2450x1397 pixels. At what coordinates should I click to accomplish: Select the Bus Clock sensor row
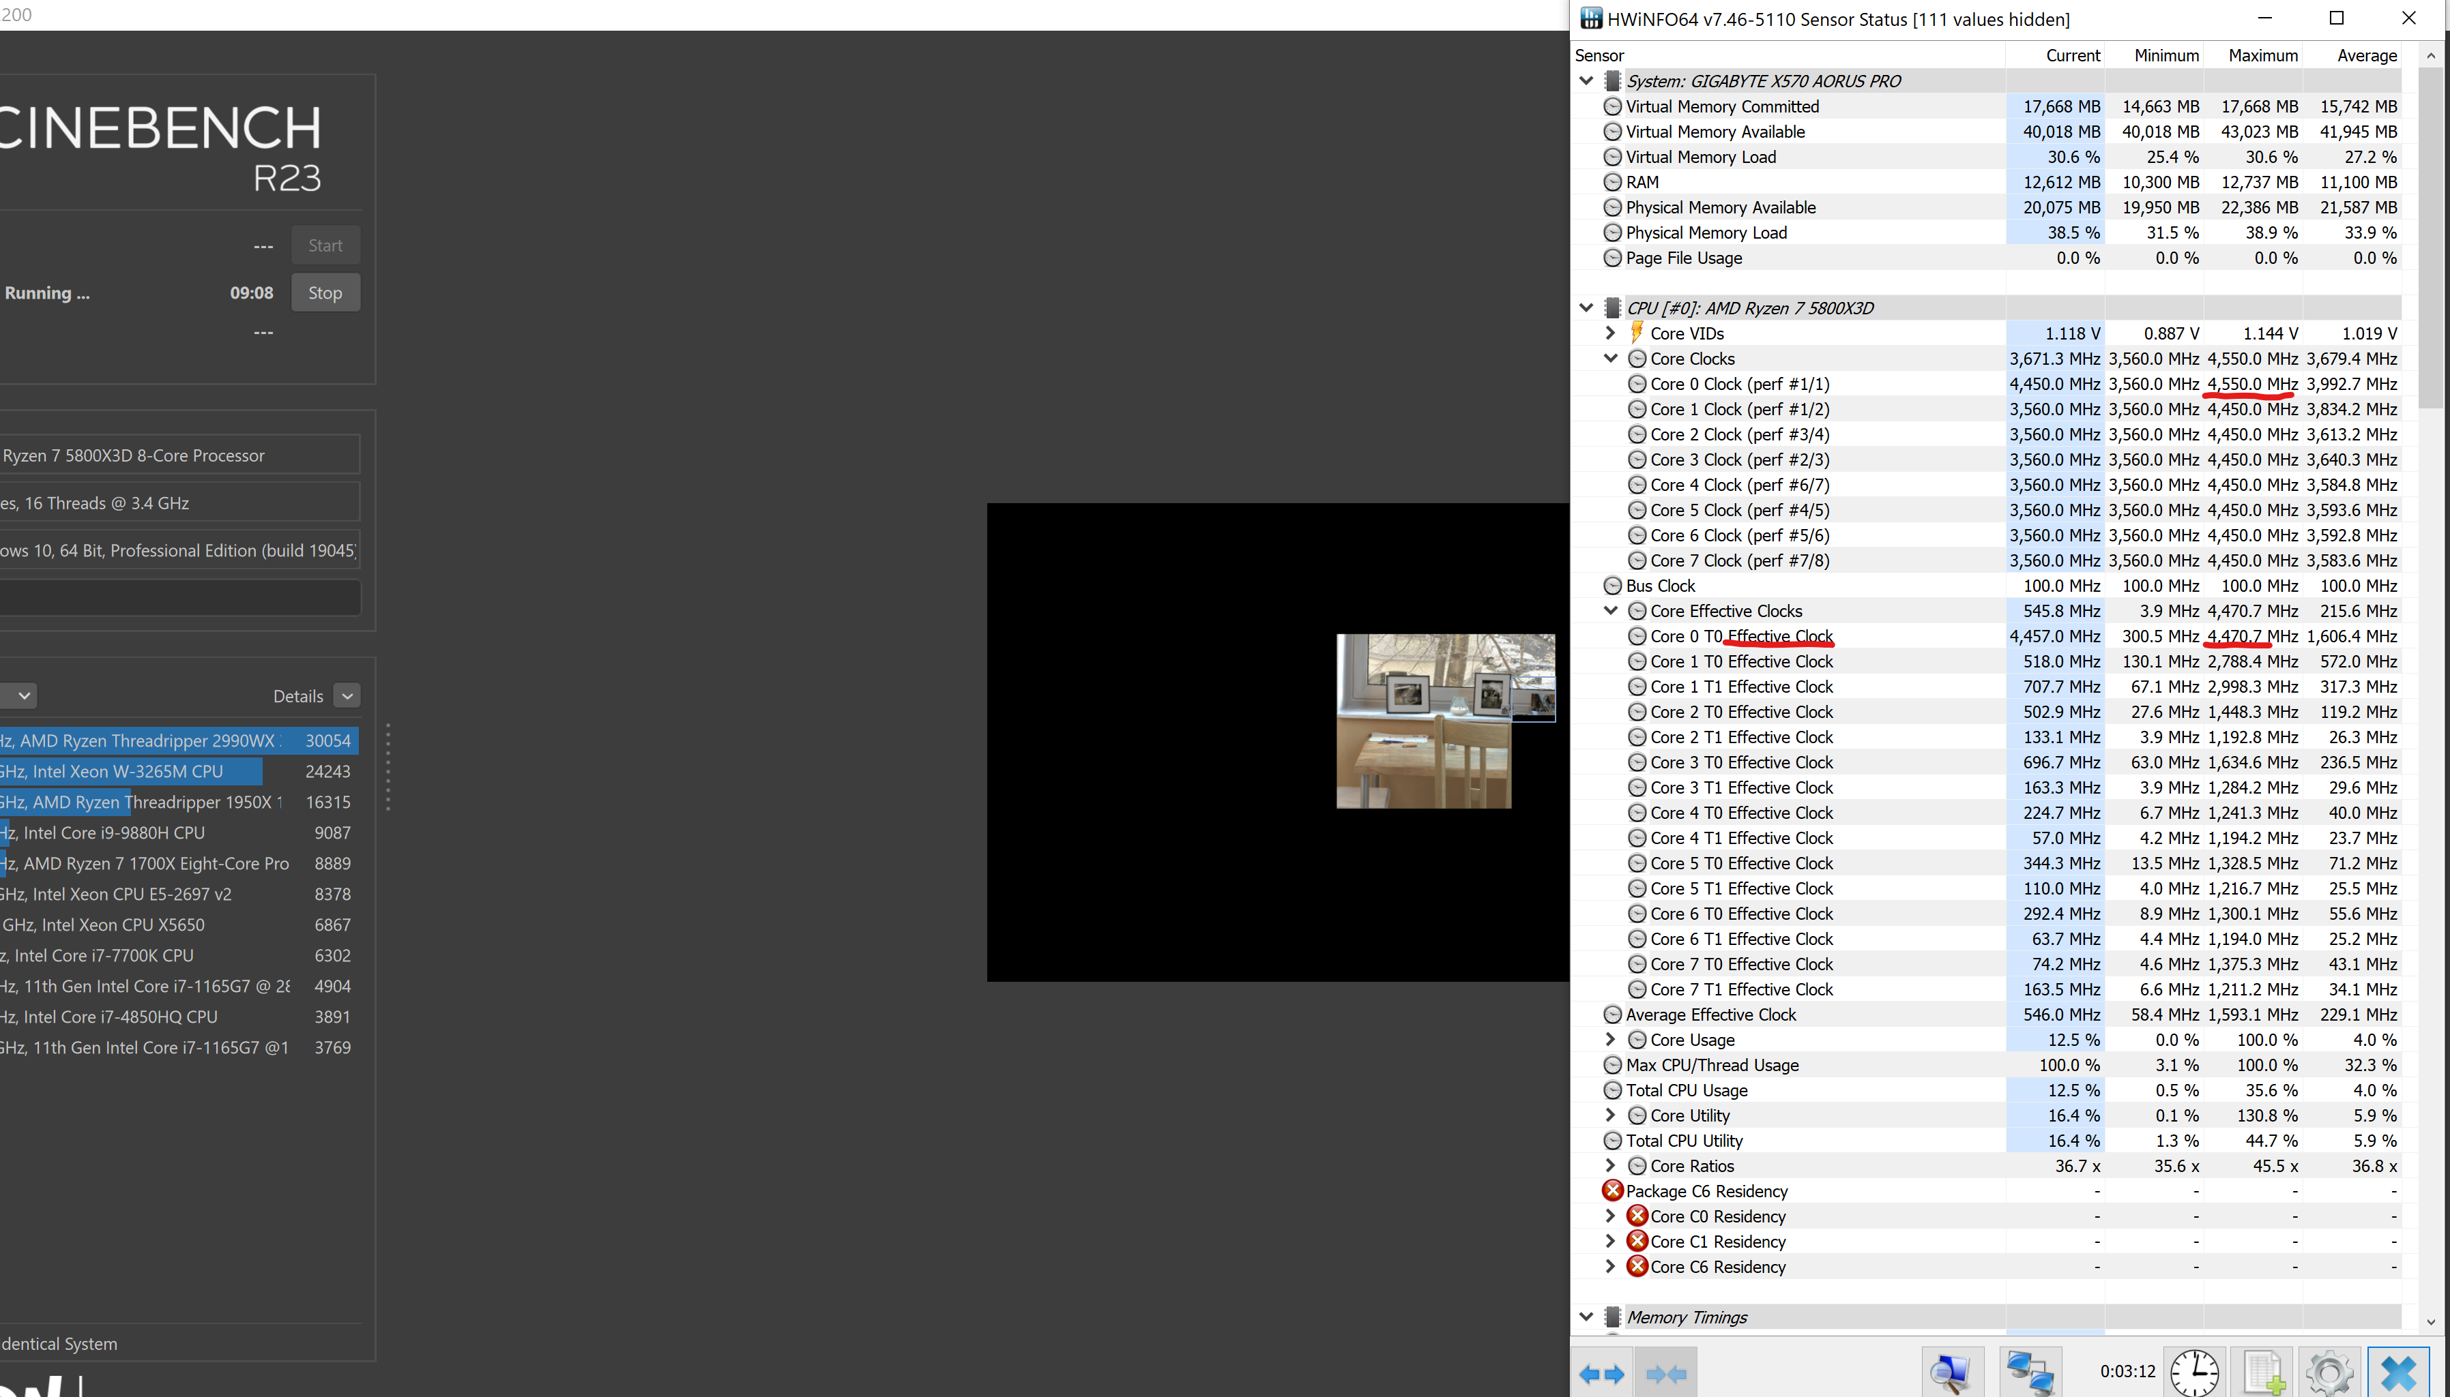[x=1661, y=586]
